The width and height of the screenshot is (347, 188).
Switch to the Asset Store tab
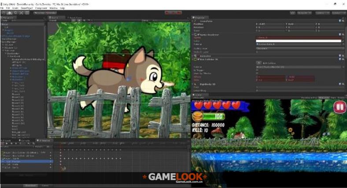point(75,18)
